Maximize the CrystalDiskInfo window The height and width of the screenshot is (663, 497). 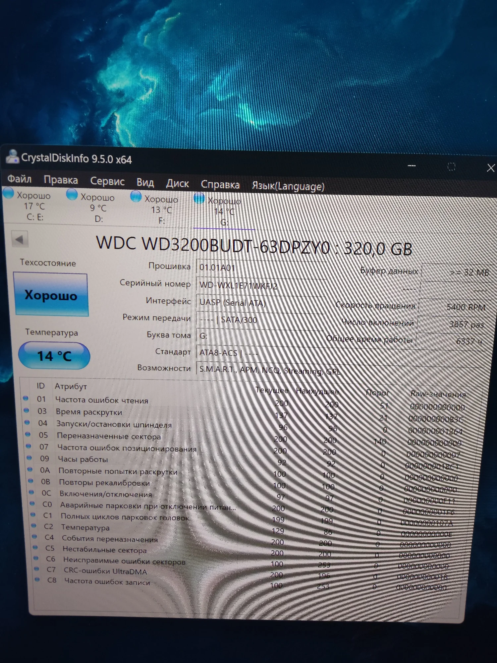(x=451, y=166)
